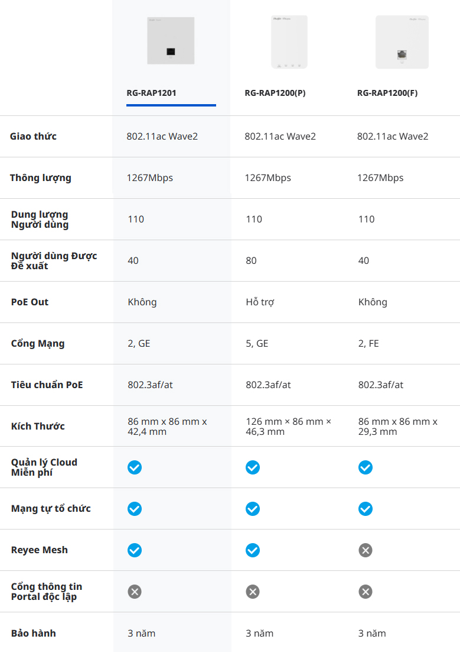460x652 pixels.
Task: Click the RG-RAP1200(P) product image
Action: (289, 41)
